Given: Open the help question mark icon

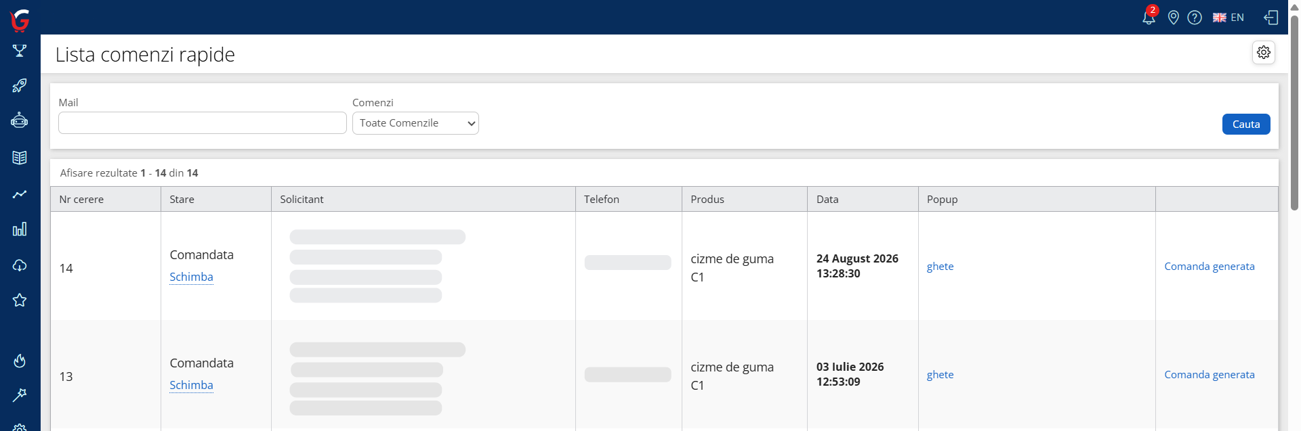Looking at the screenshot, I should (1195, 18).
